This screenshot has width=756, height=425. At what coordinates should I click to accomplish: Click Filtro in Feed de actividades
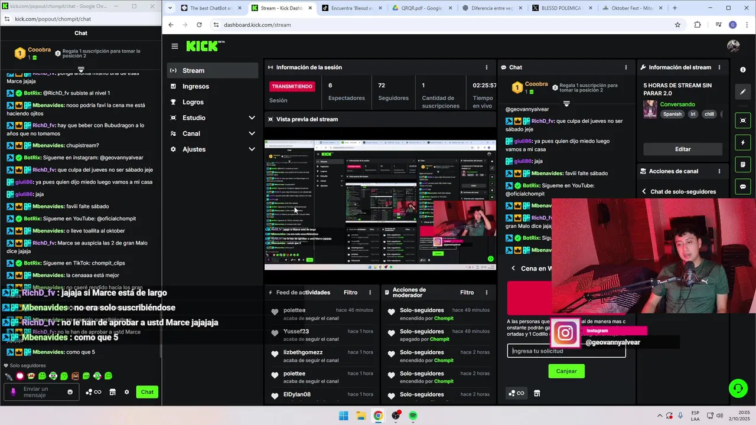point(351,292)
